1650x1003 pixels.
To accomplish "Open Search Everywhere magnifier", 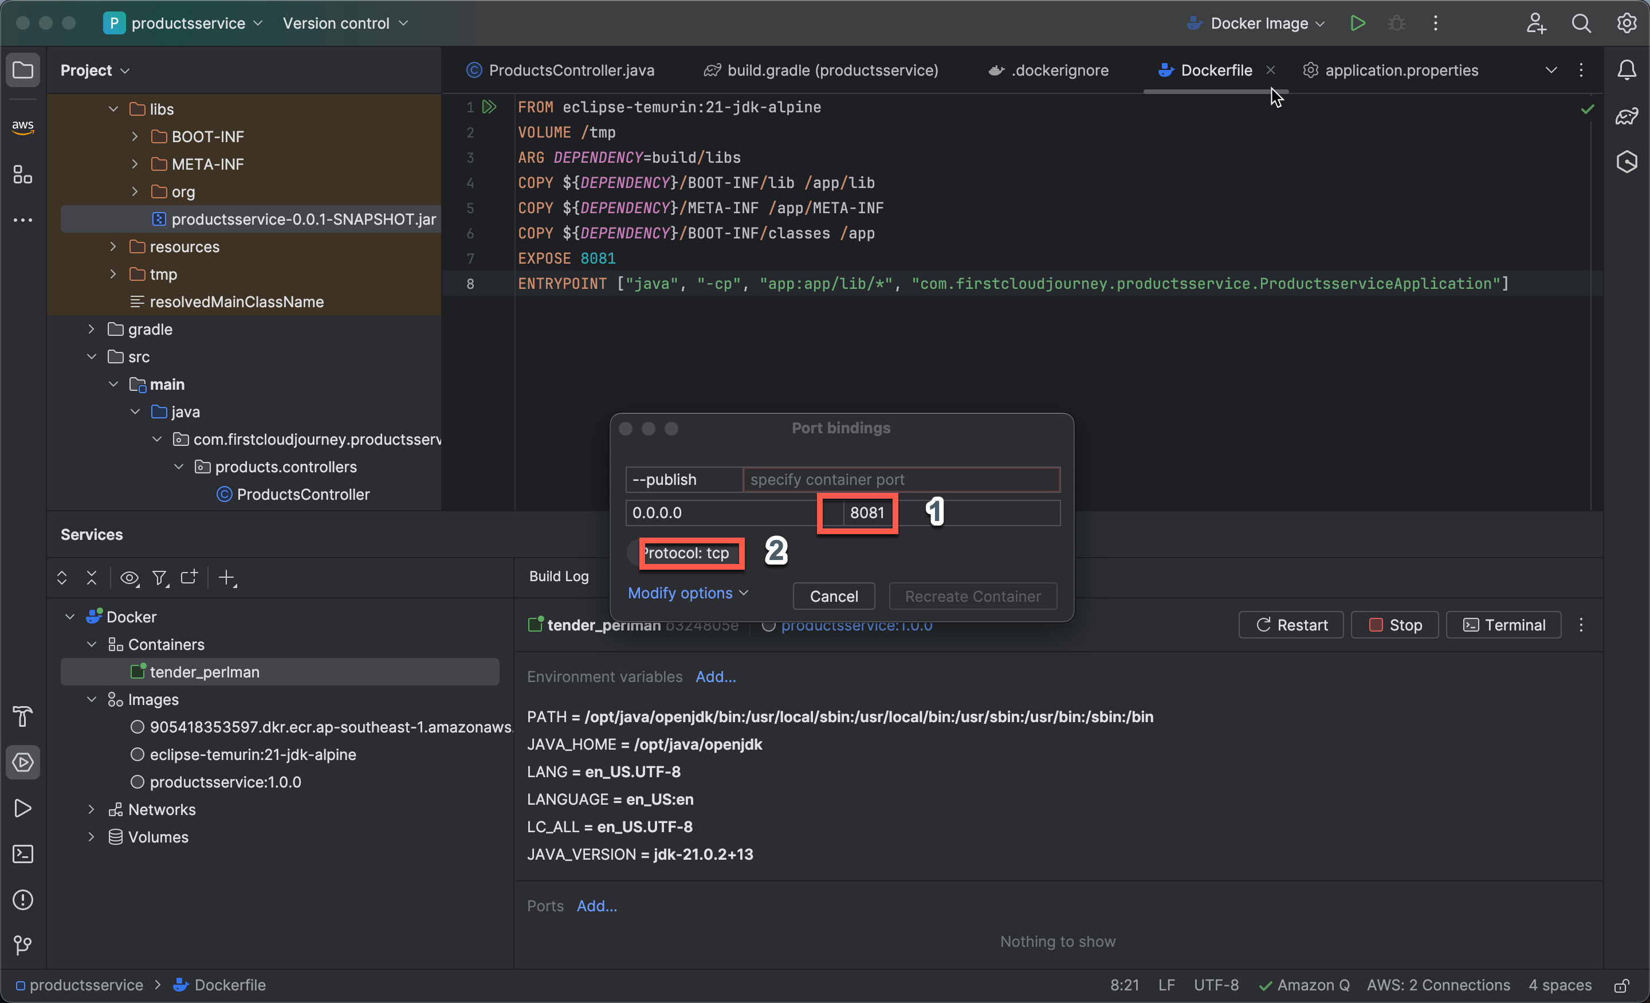I will click(1581, 23).
